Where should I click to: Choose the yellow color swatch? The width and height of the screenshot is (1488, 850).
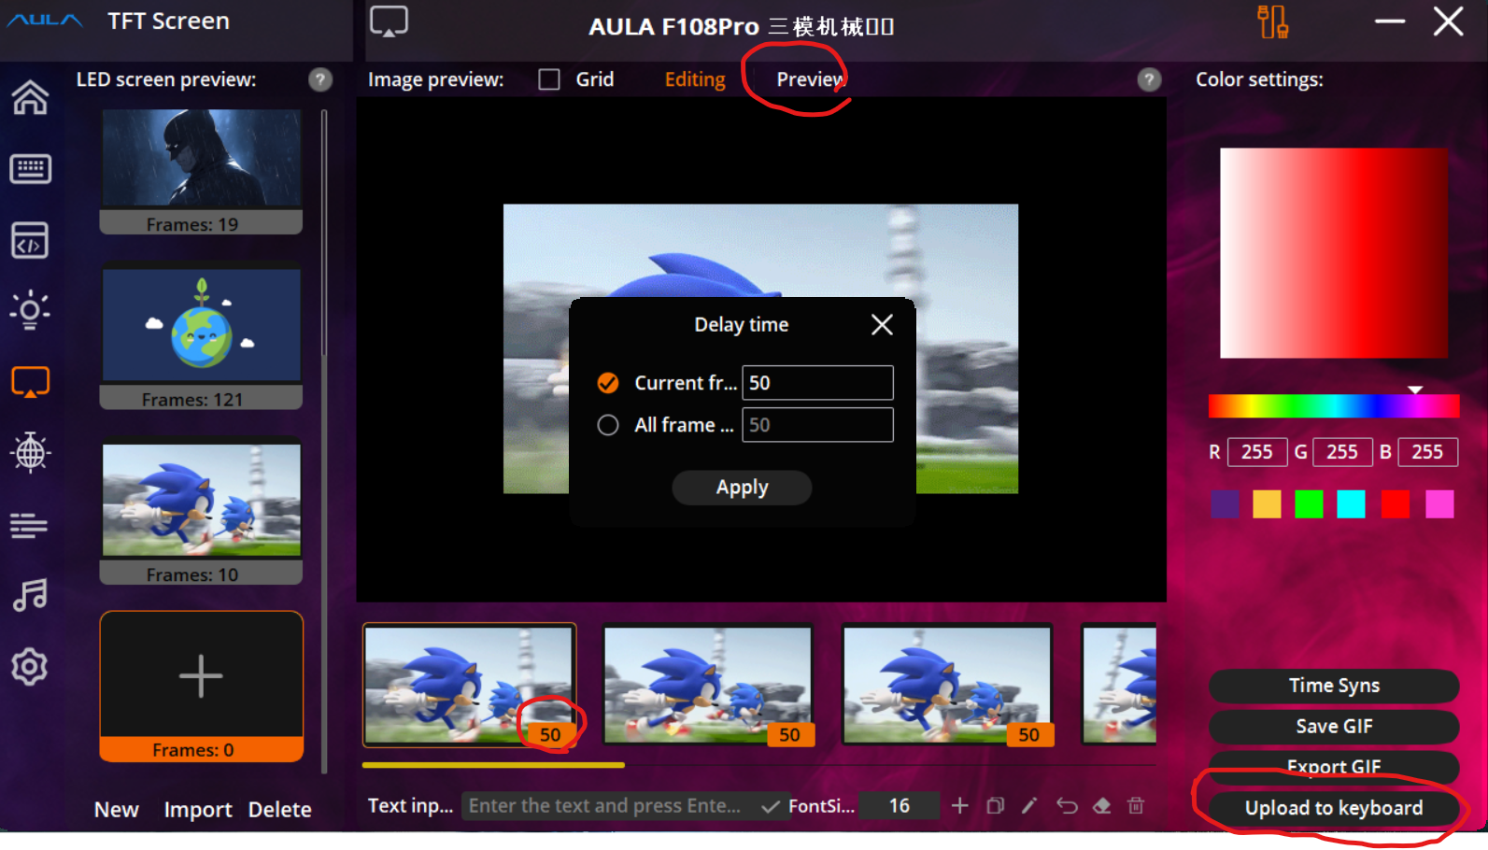coord(1267,504)
